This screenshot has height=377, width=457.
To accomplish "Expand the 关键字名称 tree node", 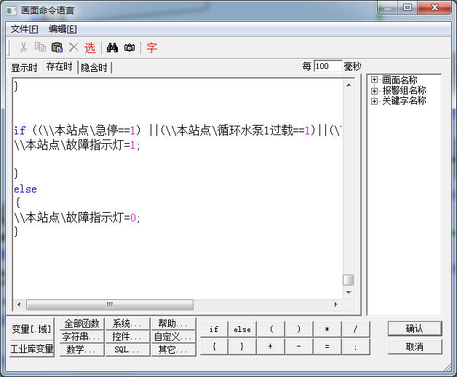I will click(374, 101).
